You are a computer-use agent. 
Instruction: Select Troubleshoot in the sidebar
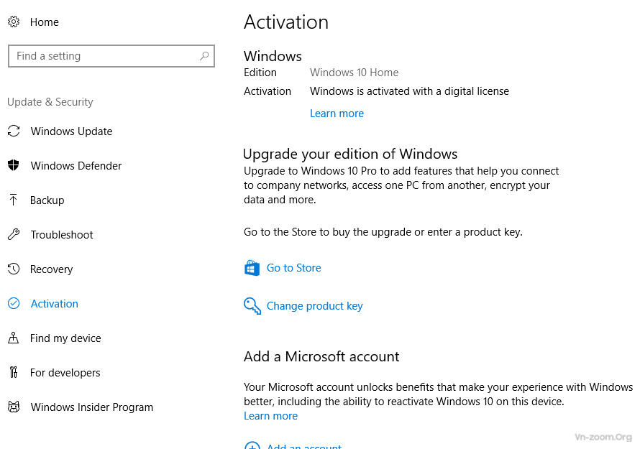62,235
